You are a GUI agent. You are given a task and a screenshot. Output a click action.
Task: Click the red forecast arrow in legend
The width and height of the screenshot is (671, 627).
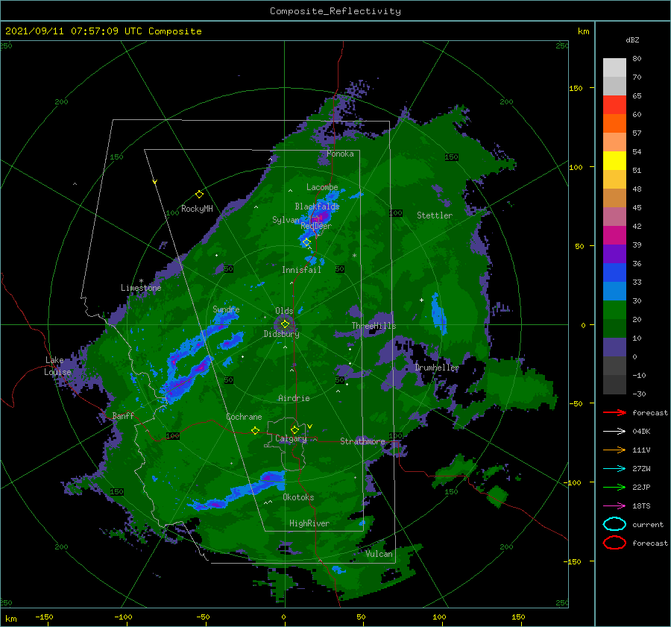coord(614,412)
